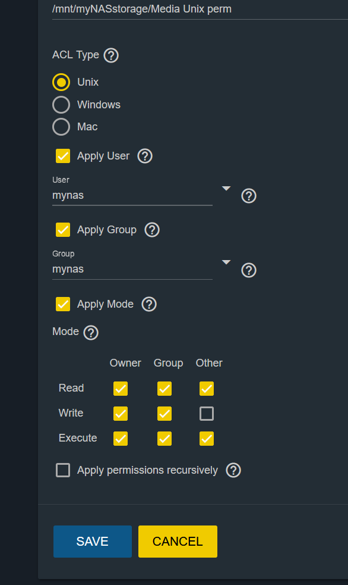Click help icon beside User dropdown
Image resolution: width=348 pixels, height=585 pixels.
[x=249, y=196]
